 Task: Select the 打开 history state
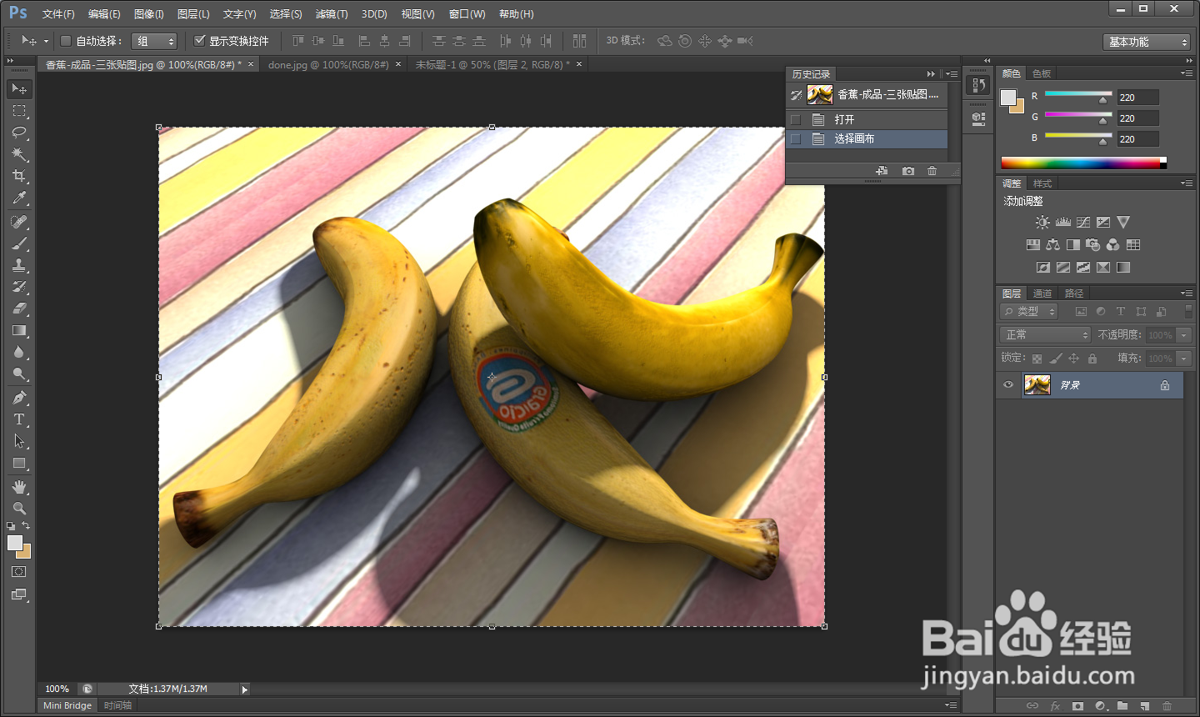867,119
